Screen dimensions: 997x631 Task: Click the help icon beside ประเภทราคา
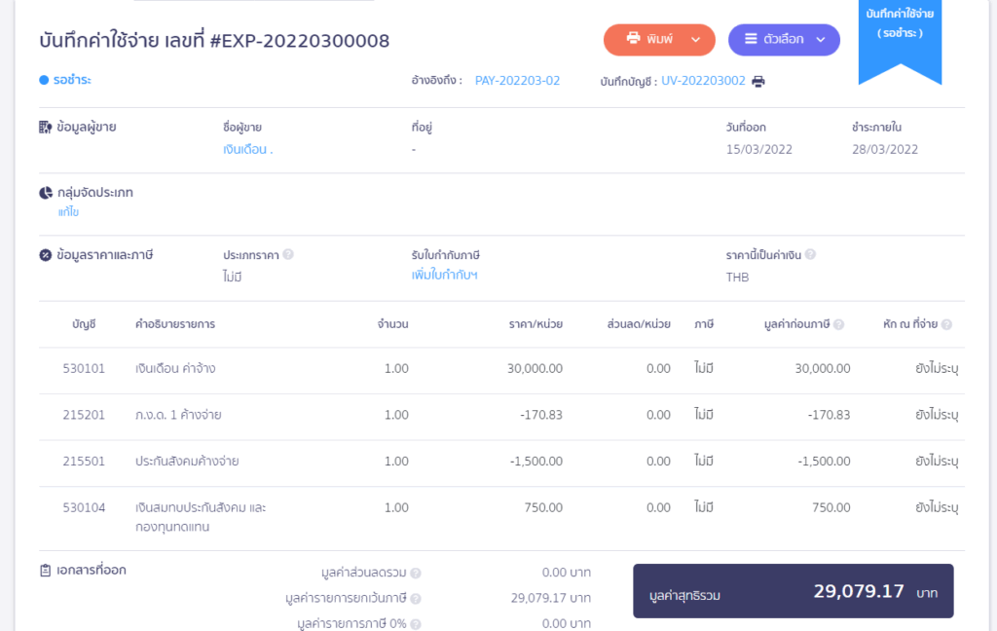(286, 255)
